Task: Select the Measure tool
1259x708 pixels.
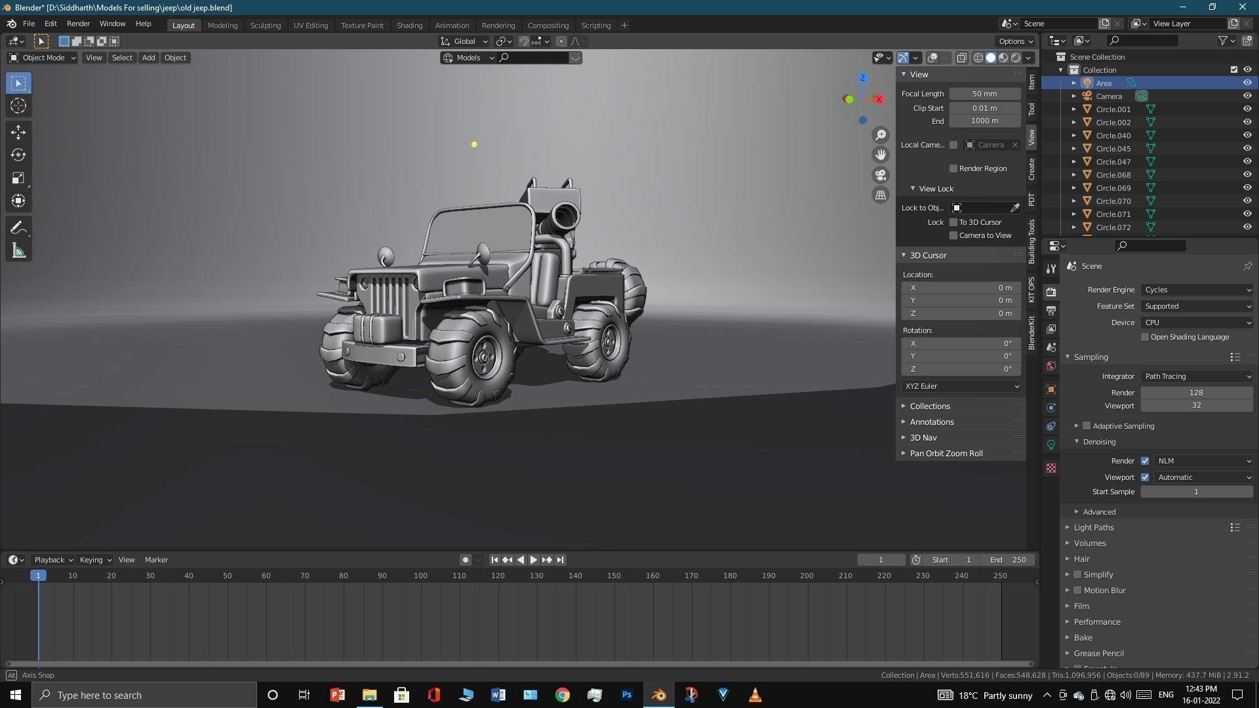Action: (18, 251)
